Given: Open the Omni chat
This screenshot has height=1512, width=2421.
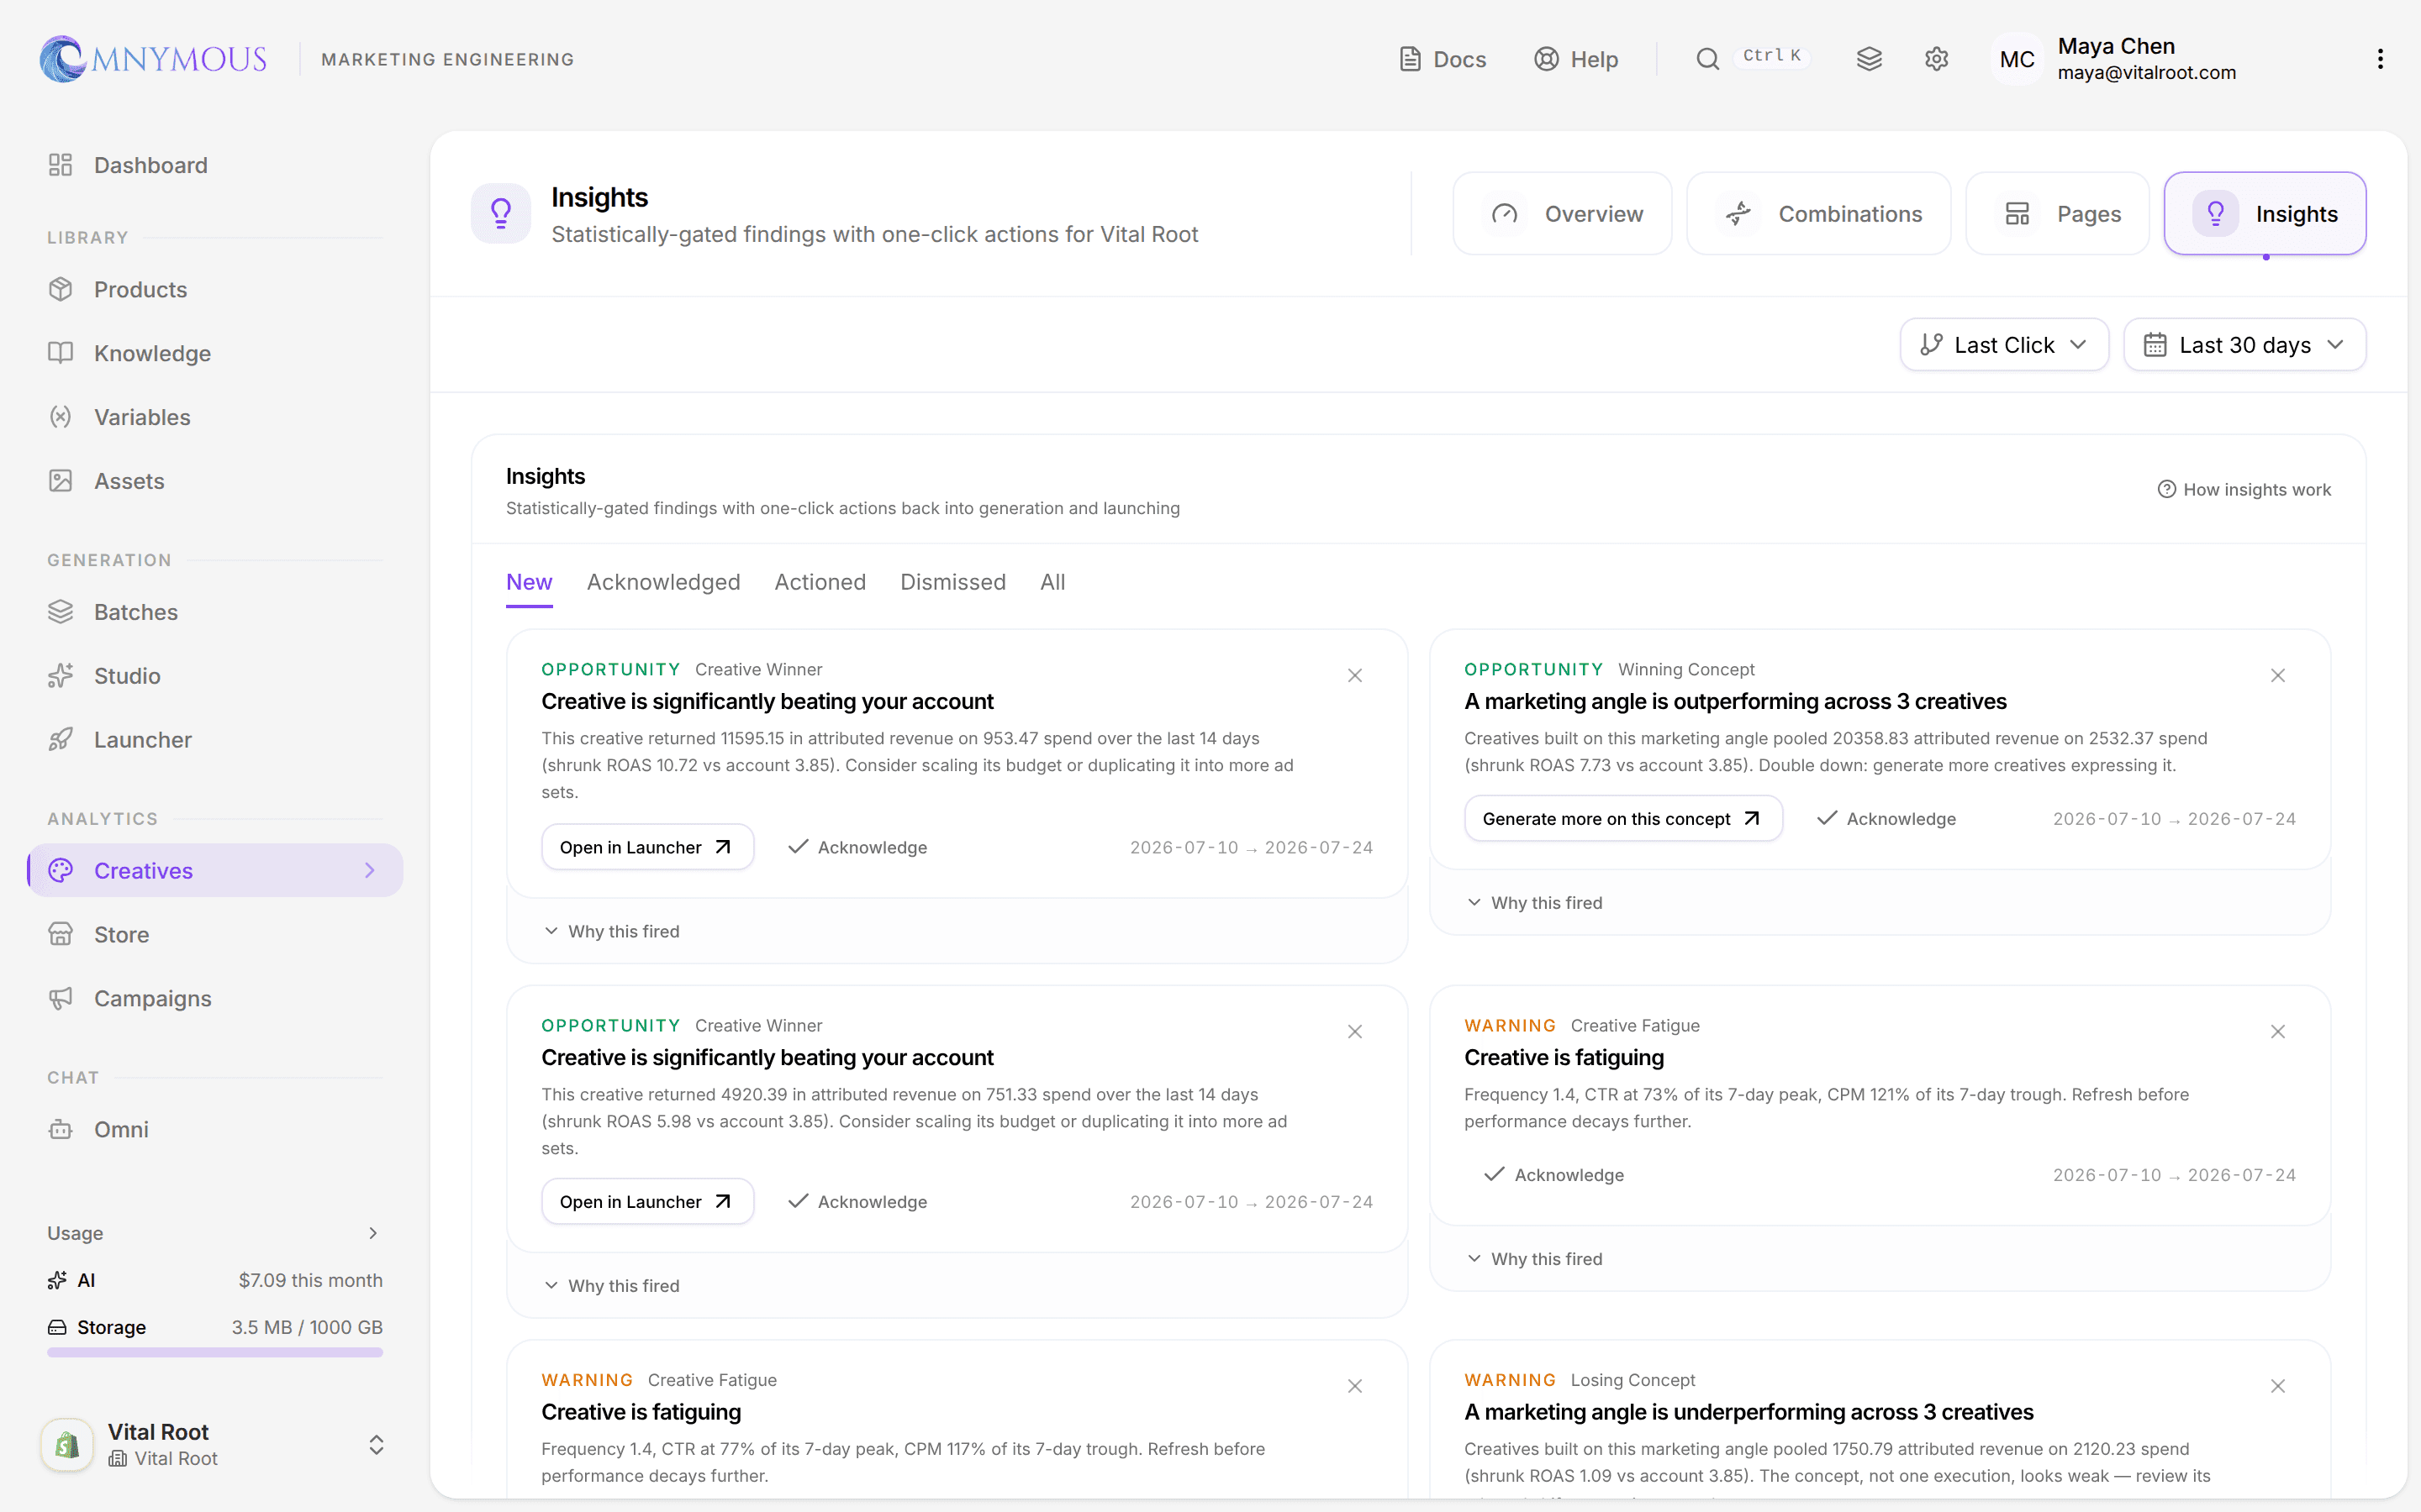Looking at the screenshot, I should (x=215, y=1129).
